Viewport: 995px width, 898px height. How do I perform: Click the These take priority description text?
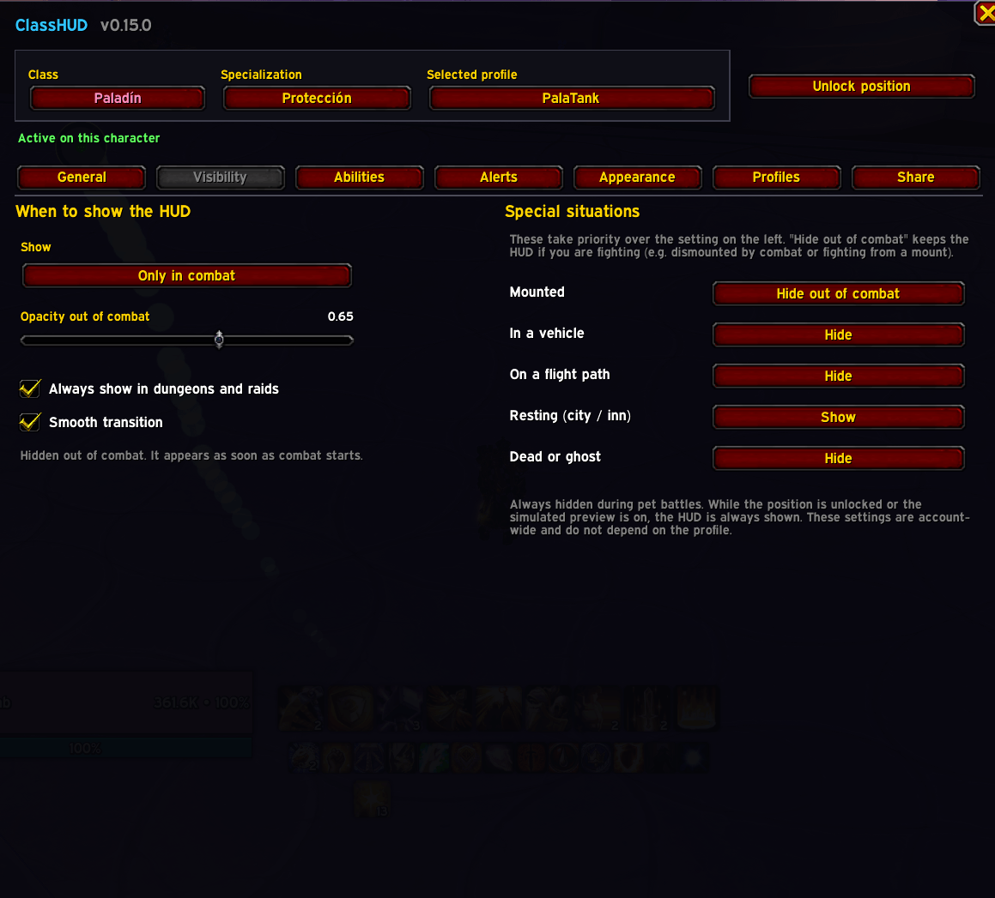click(739, 246)
